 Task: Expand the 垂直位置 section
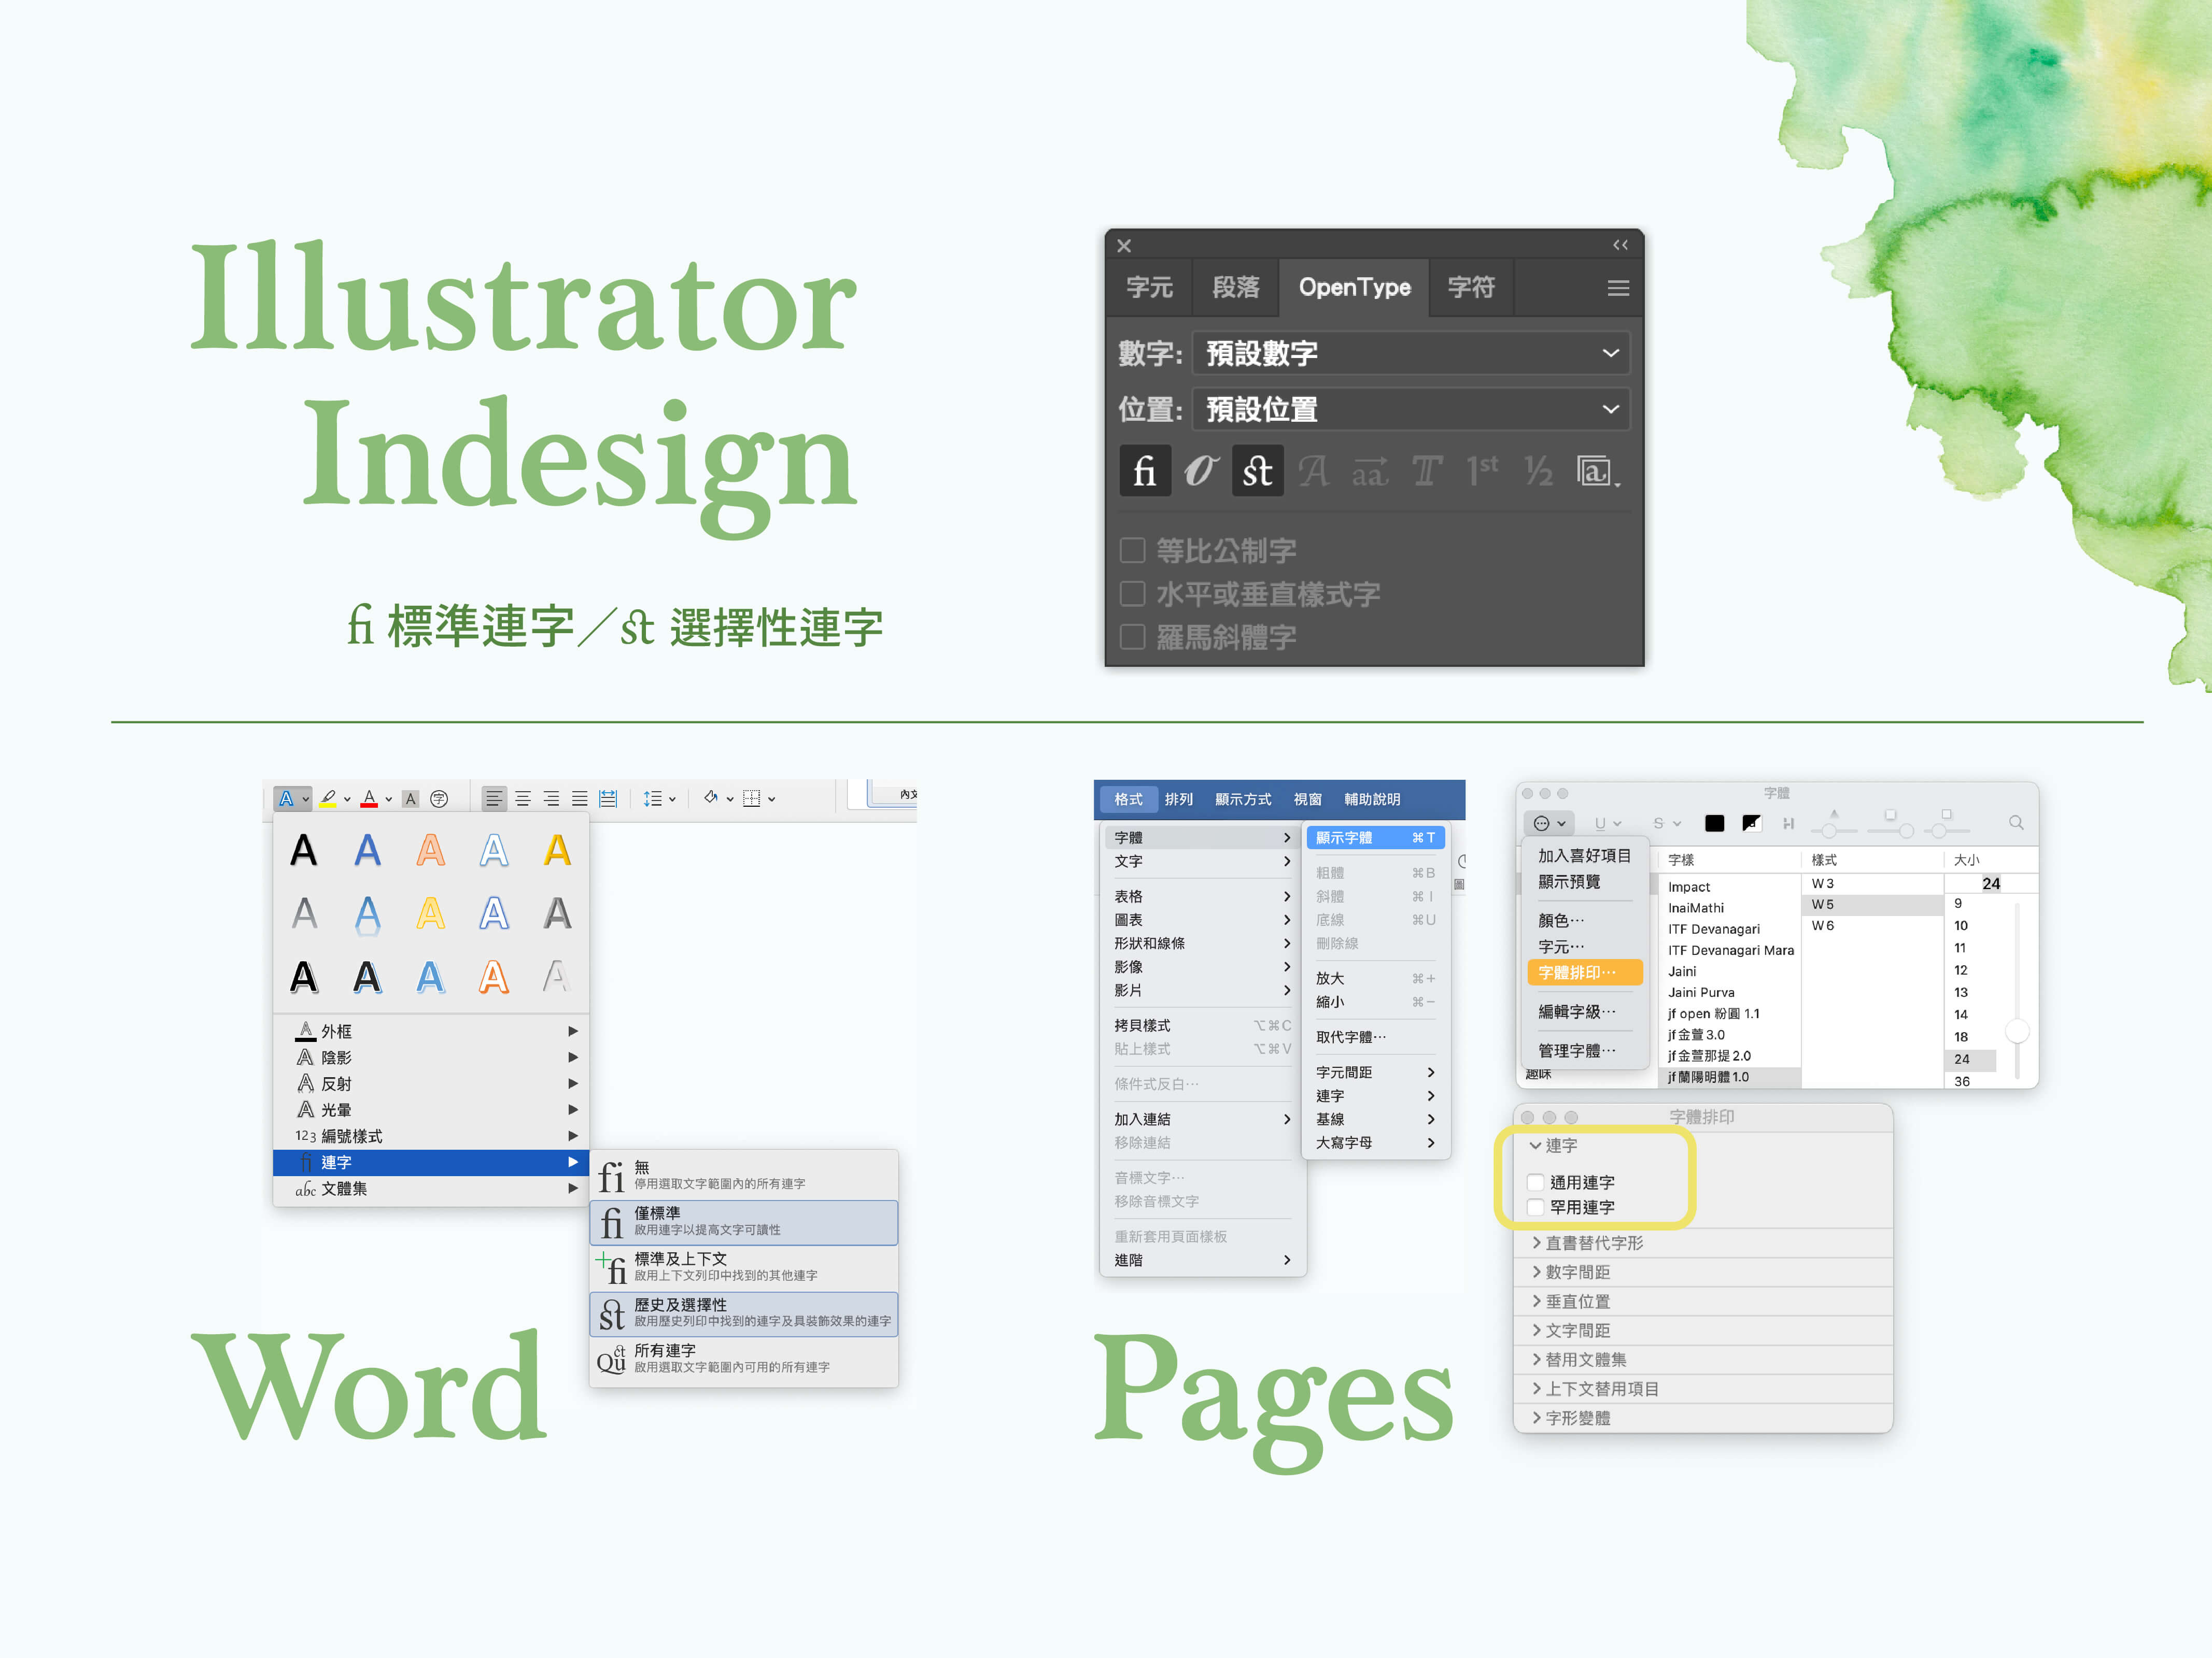(x=1536, y=1301)
